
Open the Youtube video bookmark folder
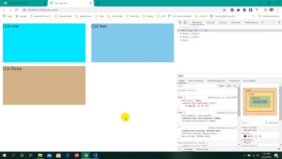point(63,16)
